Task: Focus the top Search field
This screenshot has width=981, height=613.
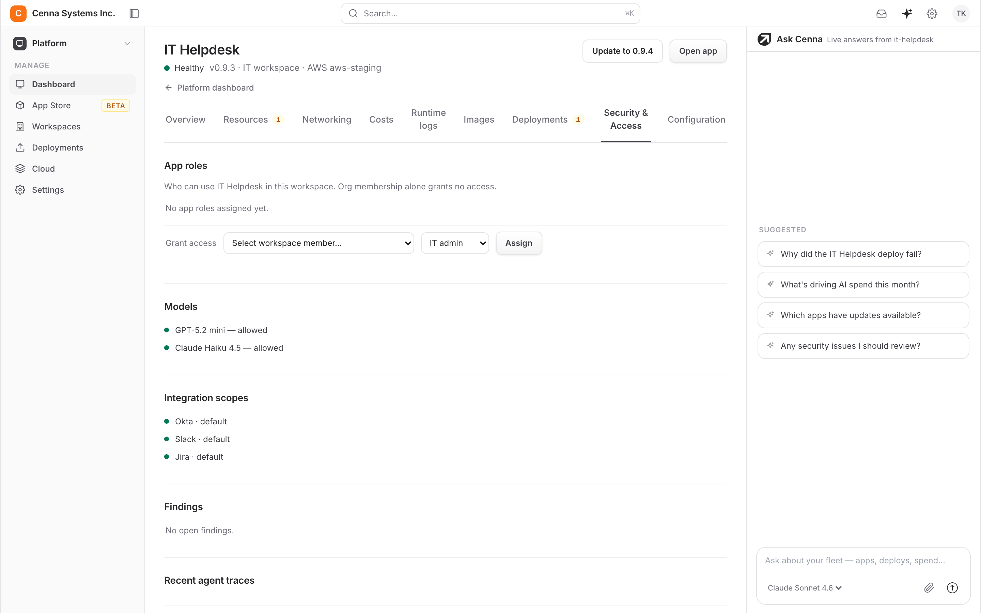Action: click(x=490, y=13)
